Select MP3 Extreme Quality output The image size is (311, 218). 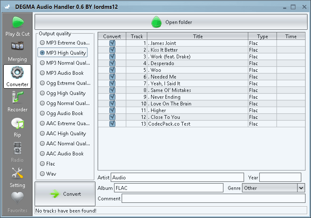point(65,43)
